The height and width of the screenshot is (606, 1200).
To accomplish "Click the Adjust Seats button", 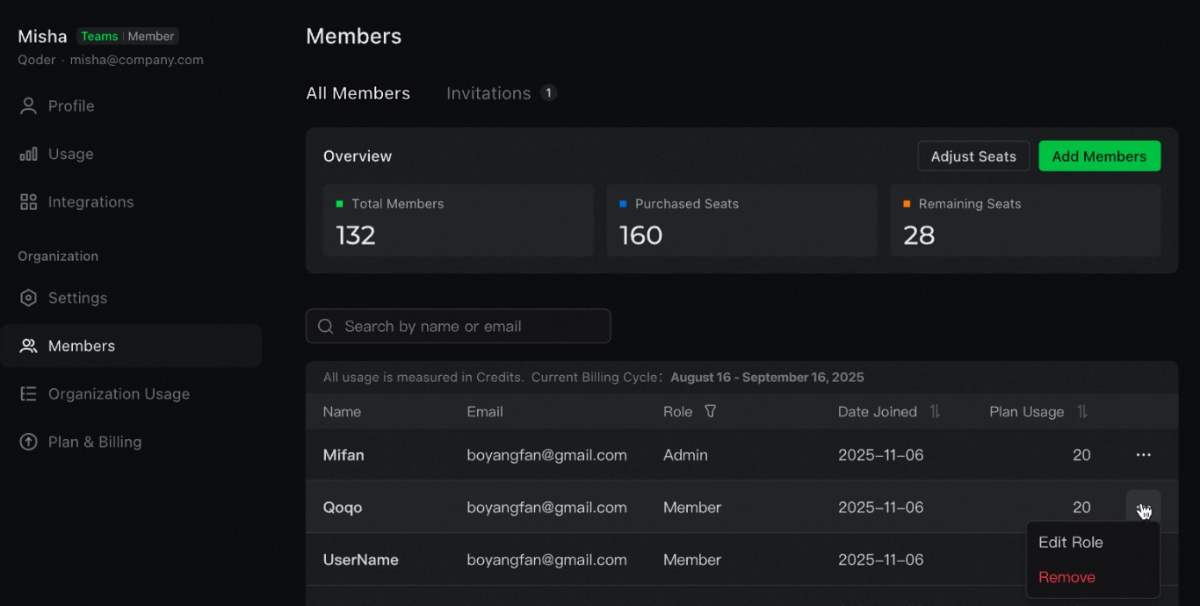I will [973, 156].
